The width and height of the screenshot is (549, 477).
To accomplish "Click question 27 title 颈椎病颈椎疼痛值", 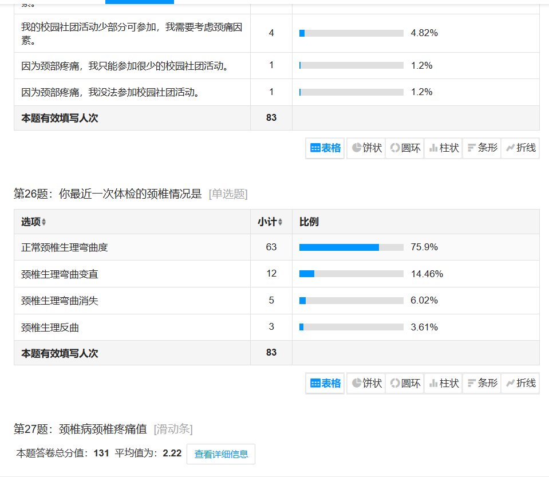I will 103,429.
